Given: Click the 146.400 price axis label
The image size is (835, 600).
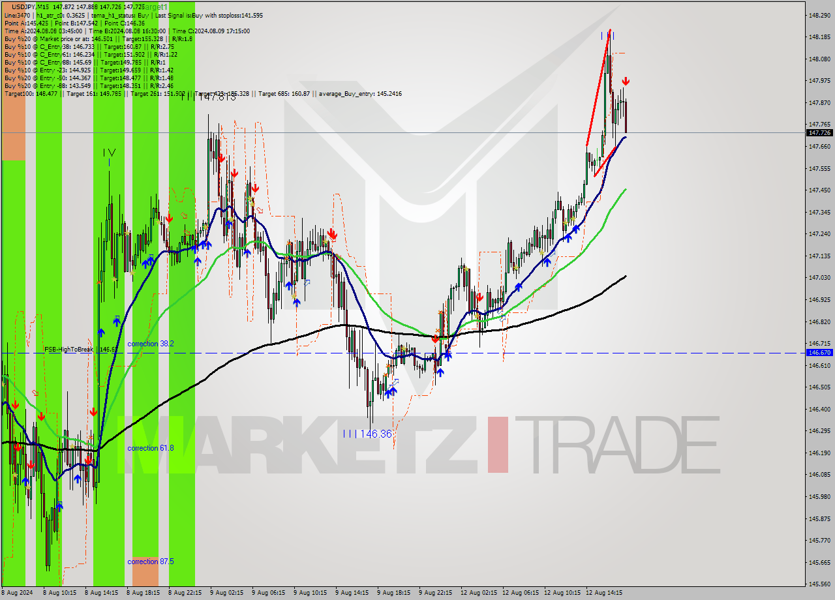Looking at the screenshot, I should coord(819,409).
